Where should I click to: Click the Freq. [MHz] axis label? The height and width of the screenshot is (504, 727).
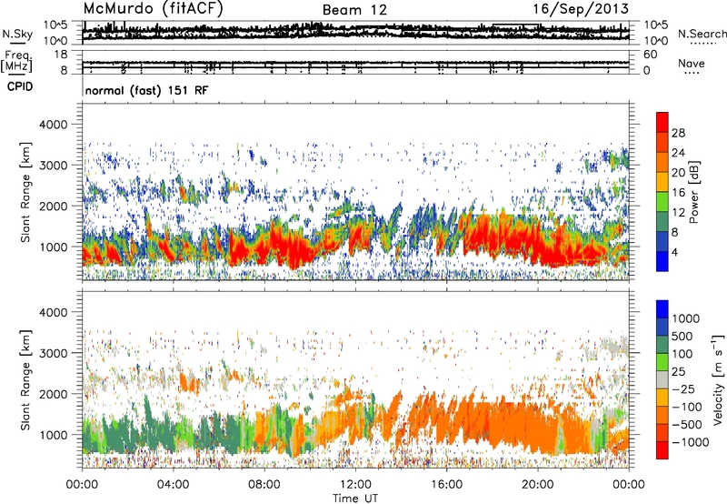click(16, 61)
